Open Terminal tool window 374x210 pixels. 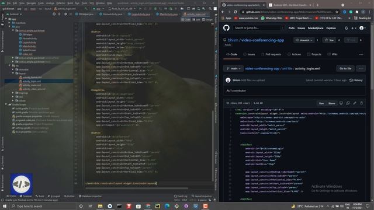tap(26, 196)
